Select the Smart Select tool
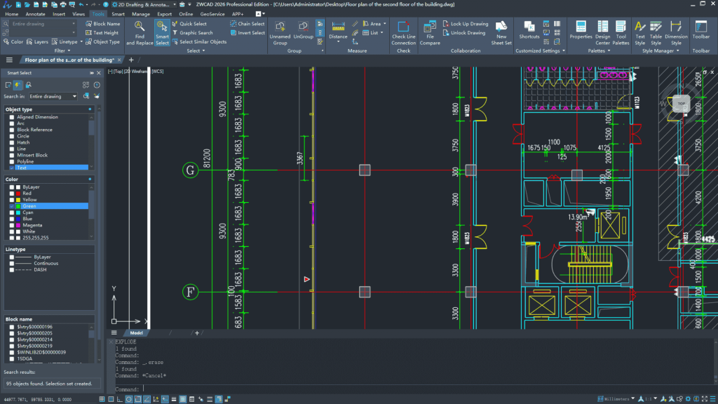This screenshot has width=718, height=404. [x=162, y=32]
